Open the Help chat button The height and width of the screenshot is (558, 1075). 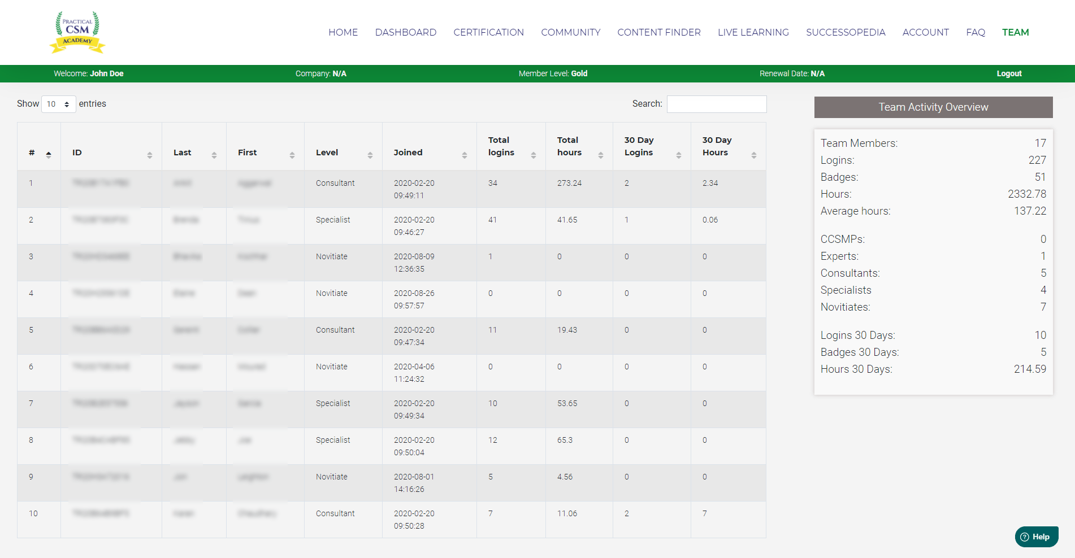pos(1036,537)
